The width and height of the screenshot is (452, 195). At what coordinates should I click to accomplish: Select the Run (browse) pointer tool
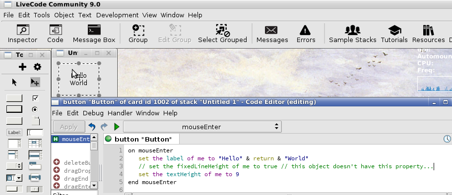pos(14,82)
